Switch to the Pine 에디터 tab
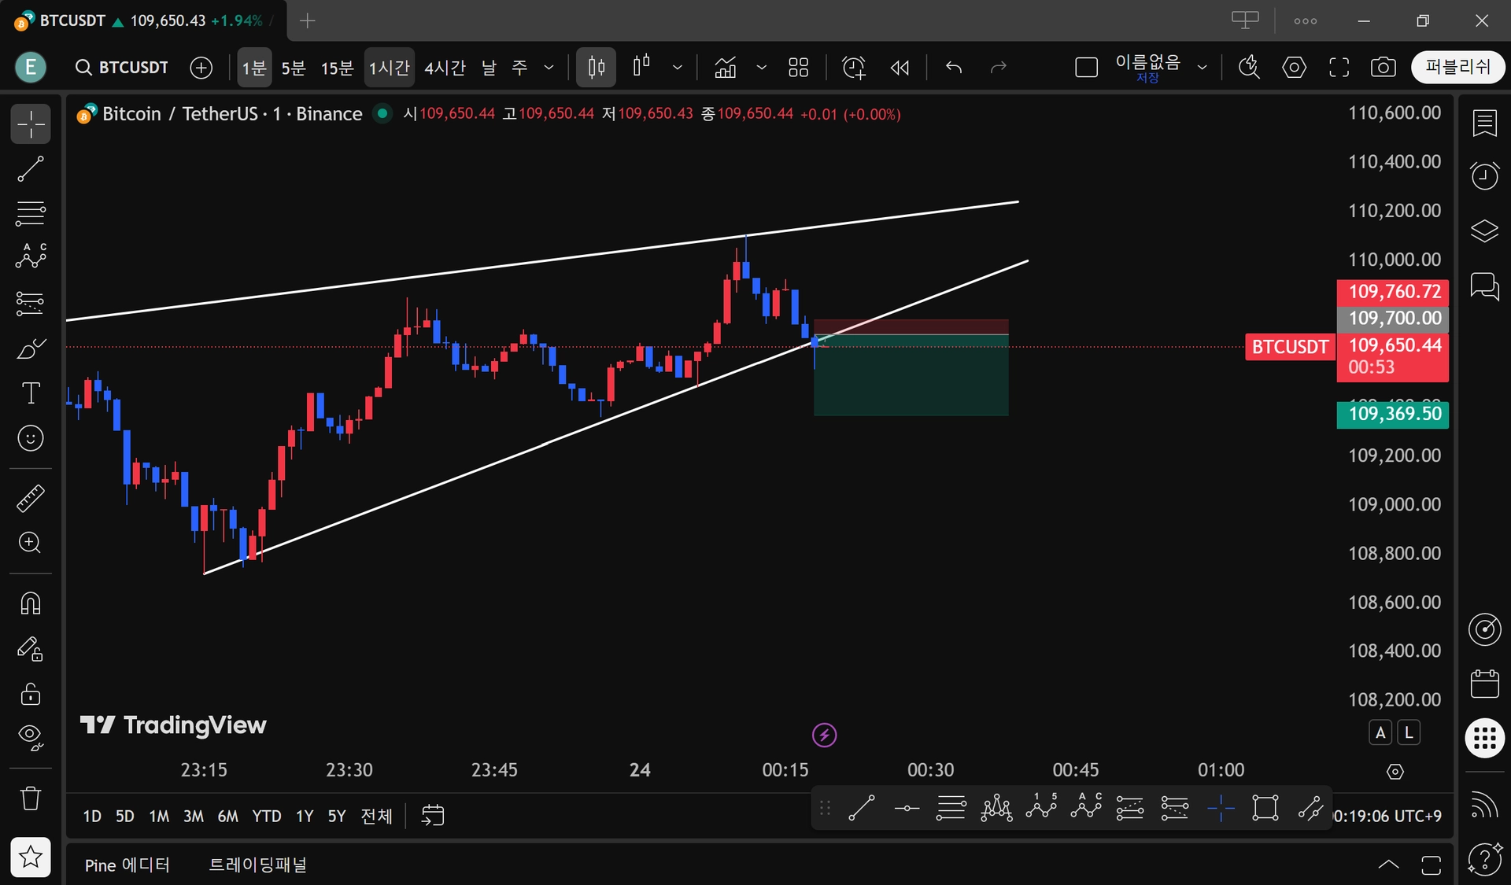Screen dimensions: 1511x885 click(127, 865)
